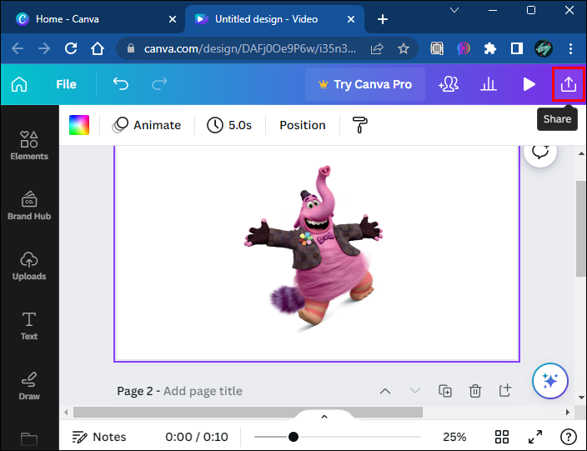Close the Home - Canva tab
The image size is (587, 451).
pos(173,19)
